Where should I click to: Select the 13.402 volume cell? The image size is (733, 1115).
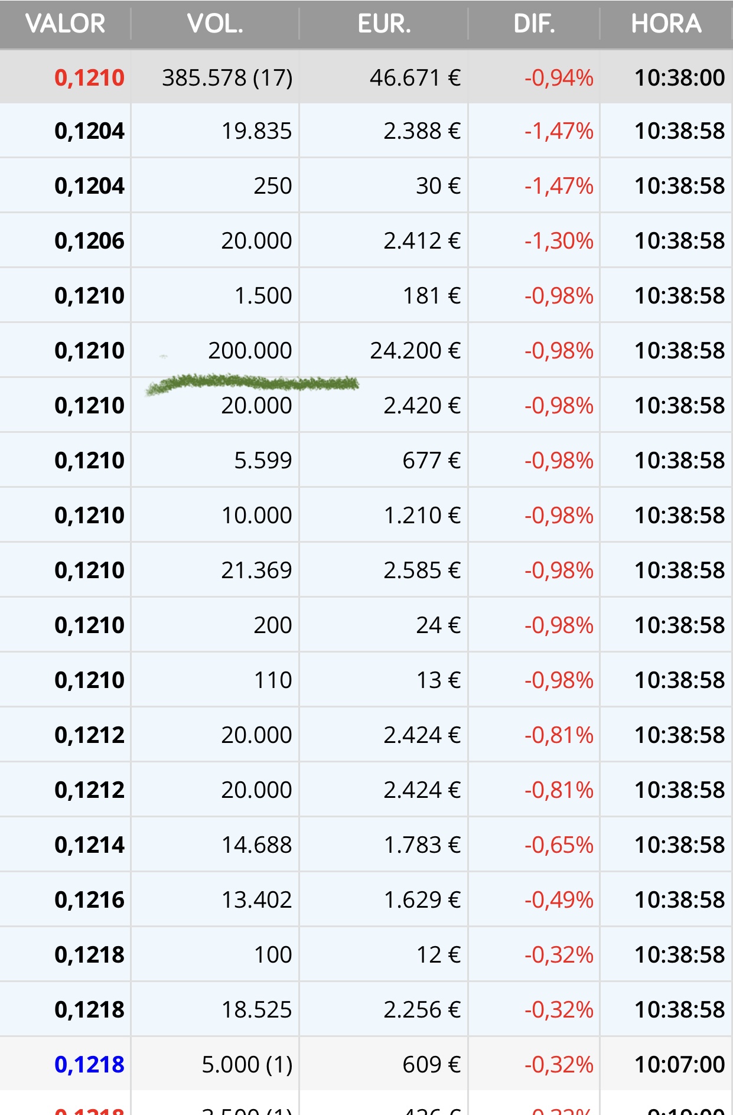pyautogui.click(x=256, y=899)
